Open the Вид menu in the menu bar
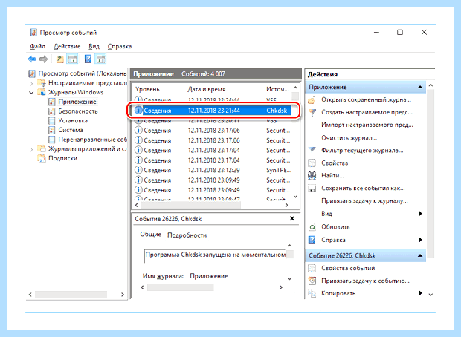Image resolution: width=461 pixels, height=337 pixels. pos(94,46)
